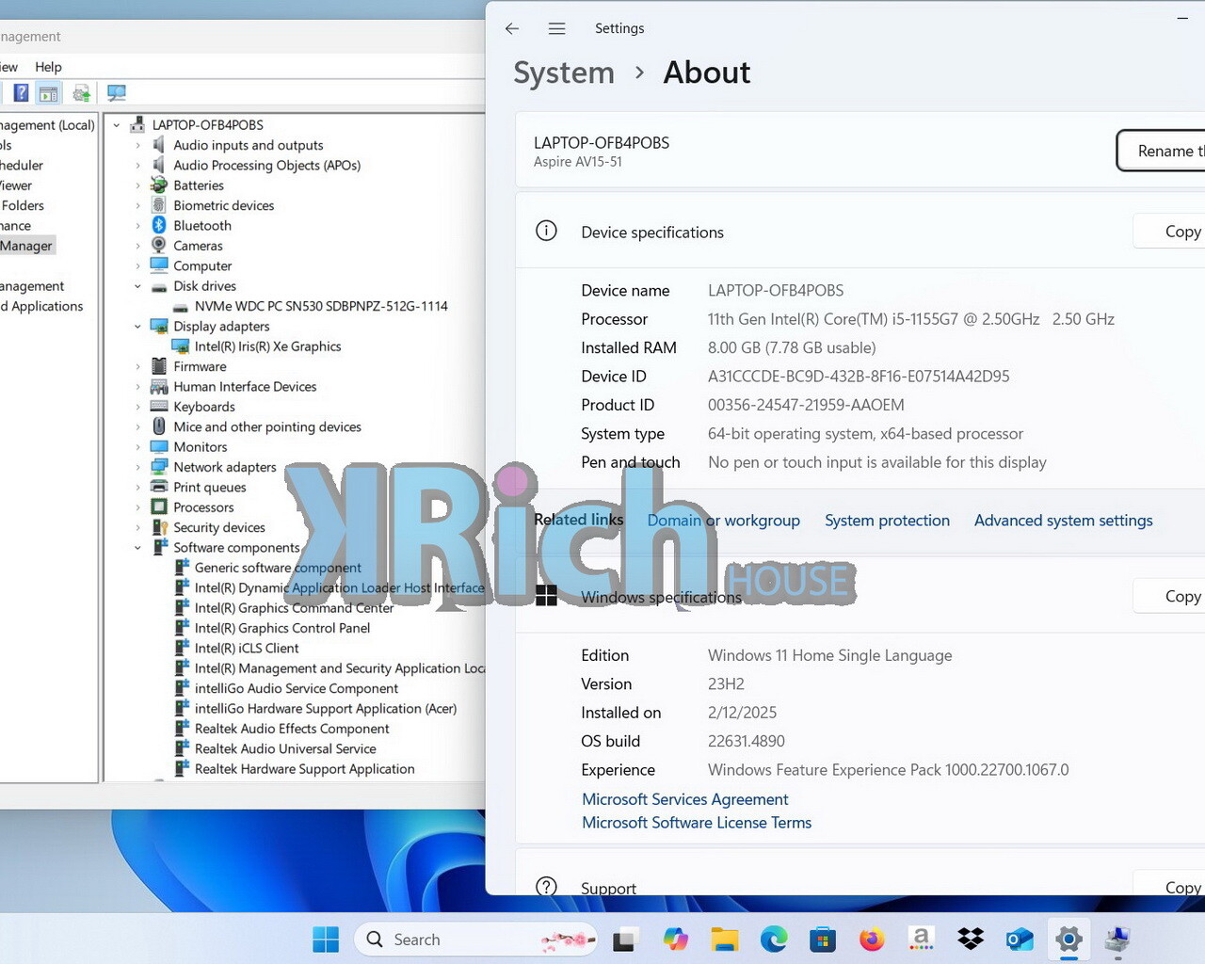Viewport: 1205px width, 964px height.
Task: Click the Help icon in Device Manager toolbar
Action: pyautogui.click(x=21, y=93)
